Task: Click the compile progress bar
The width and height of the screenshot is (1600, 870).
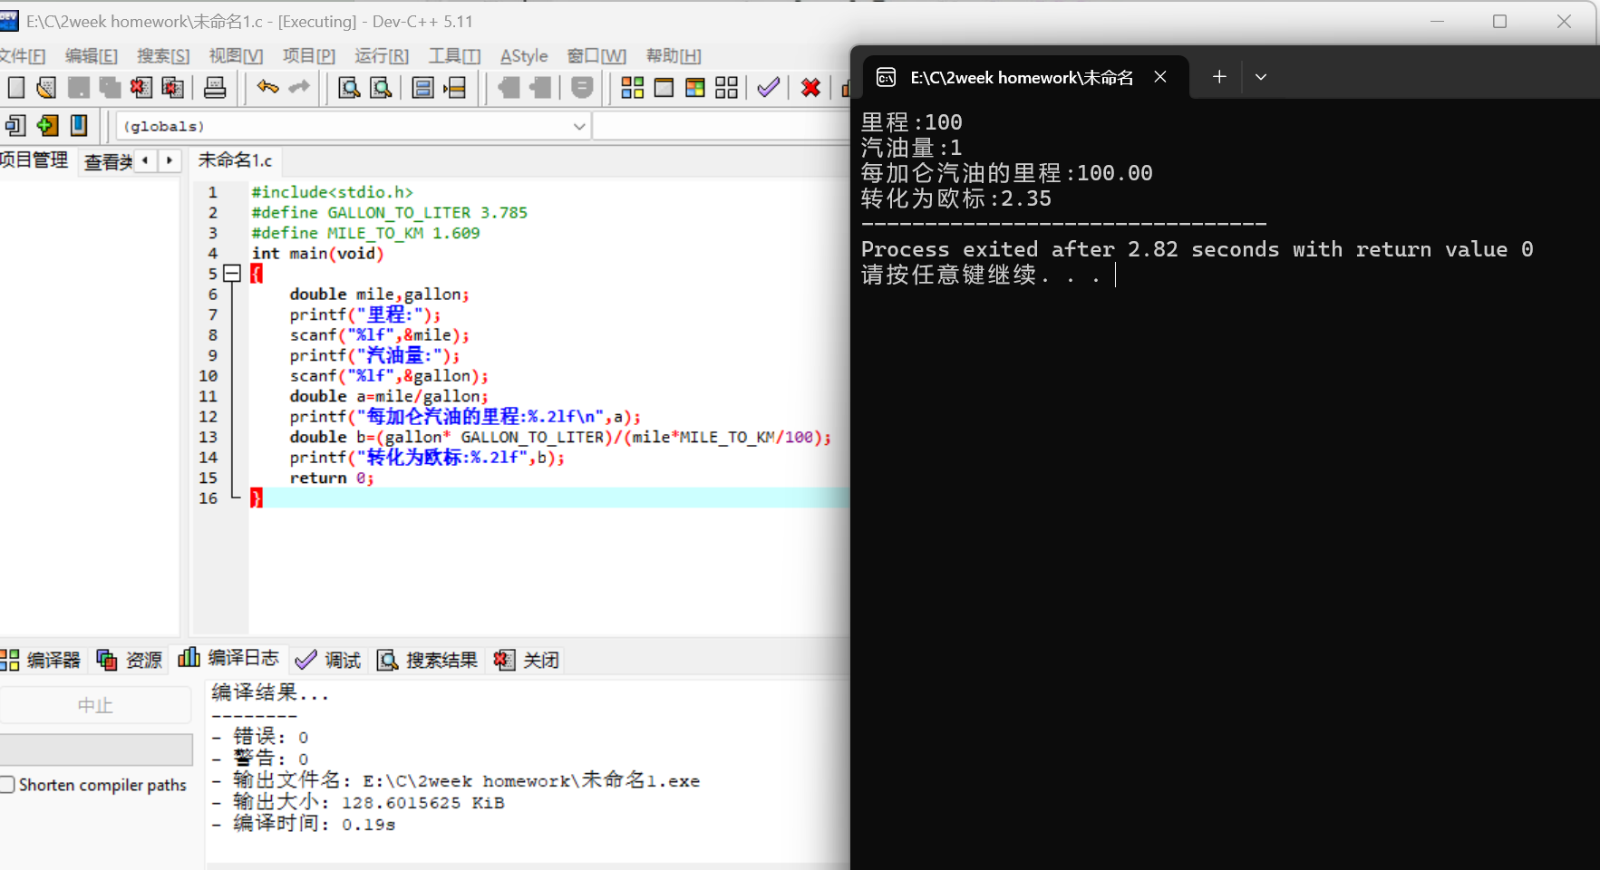Action: click(x=96, y=749)
